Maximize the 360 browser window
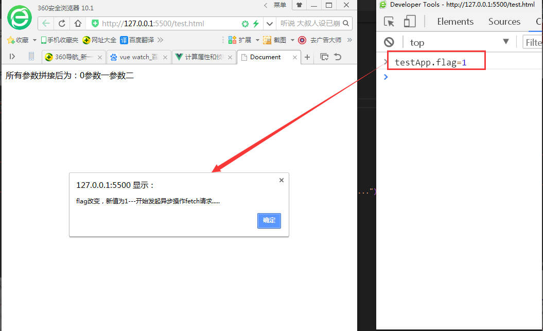This screenshot has width=543, height=331. [329, 5]
